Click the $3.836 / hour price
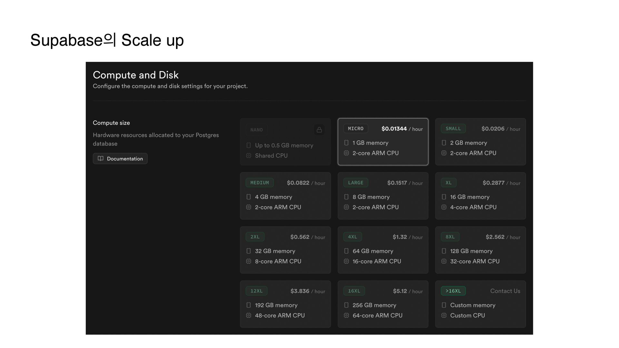This screenshot has width=619, height=348. 308,291
